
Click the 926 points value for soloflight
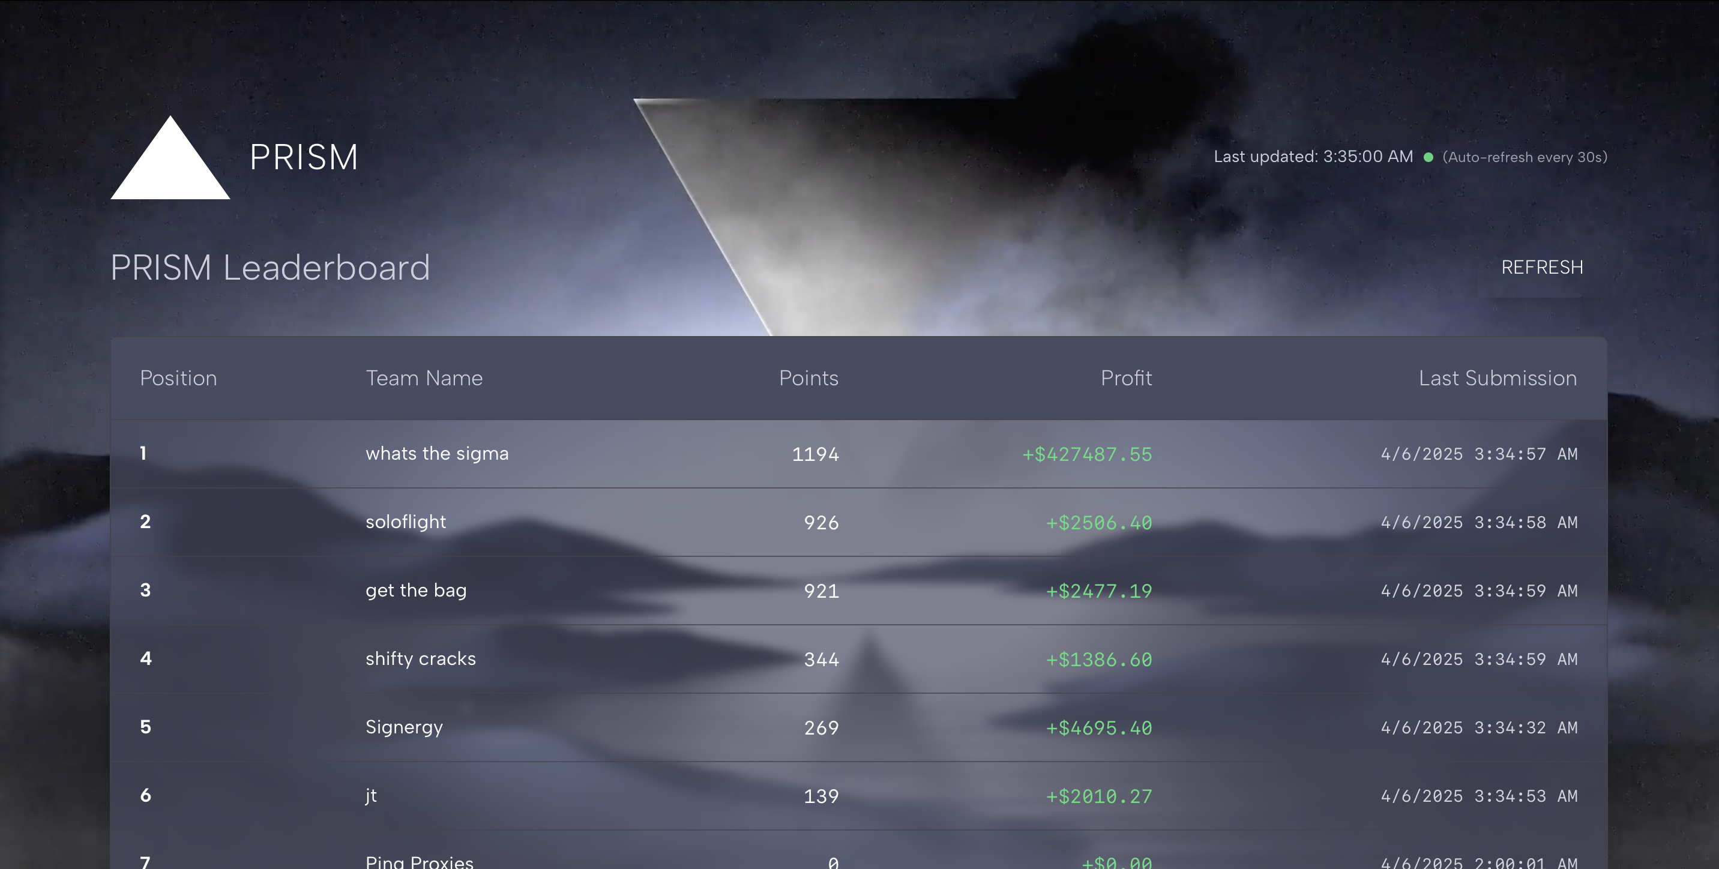821,523
